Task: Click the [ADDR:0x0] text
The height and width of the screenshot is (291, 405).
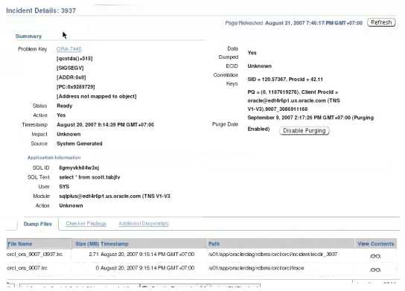Action: (71, 77)
